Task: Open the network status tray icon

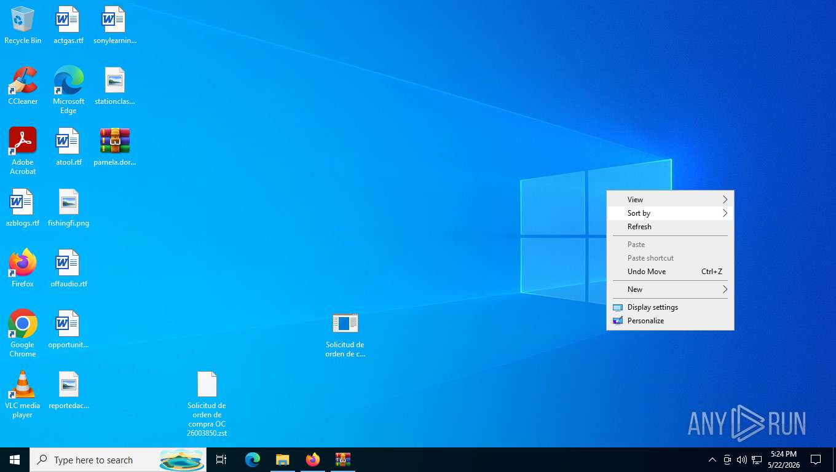Action: pyautogui.click(x=757, y=460)
